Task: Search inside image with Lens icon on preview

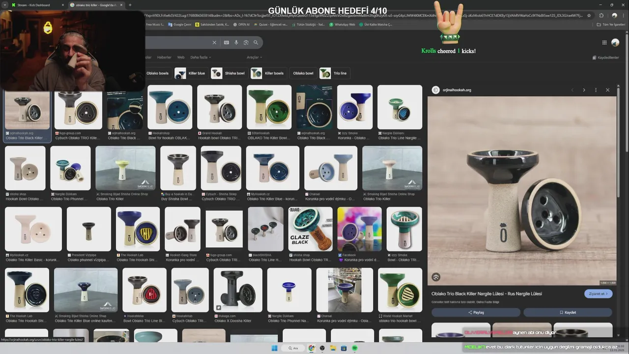Action: coord(436,277)
